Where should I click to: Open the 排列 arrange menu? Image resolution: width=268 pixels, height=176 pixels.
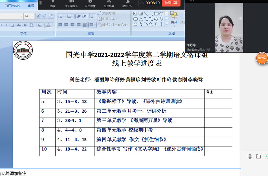pyautogui.click(x=174, y=19)
